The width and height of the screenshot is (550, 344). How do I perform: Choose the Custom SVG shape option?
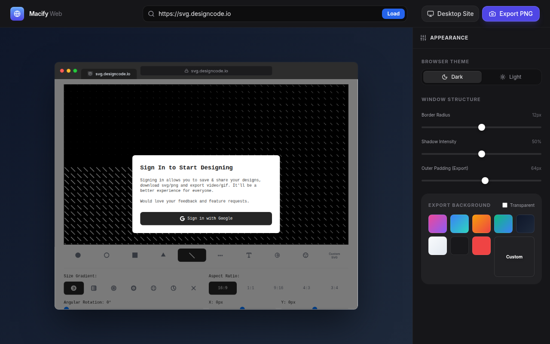pyautogui.click(x=334, y=255)
